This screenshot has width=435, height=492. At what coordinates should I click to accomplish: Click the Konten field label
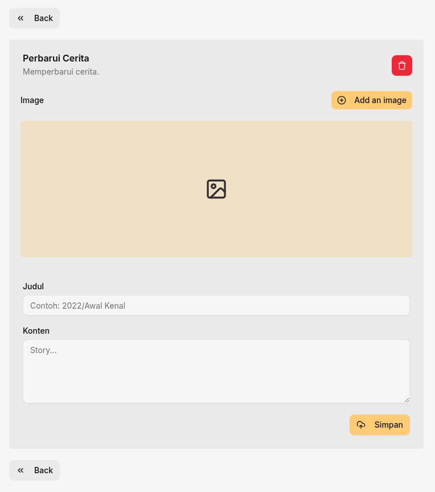coord(36,331)
